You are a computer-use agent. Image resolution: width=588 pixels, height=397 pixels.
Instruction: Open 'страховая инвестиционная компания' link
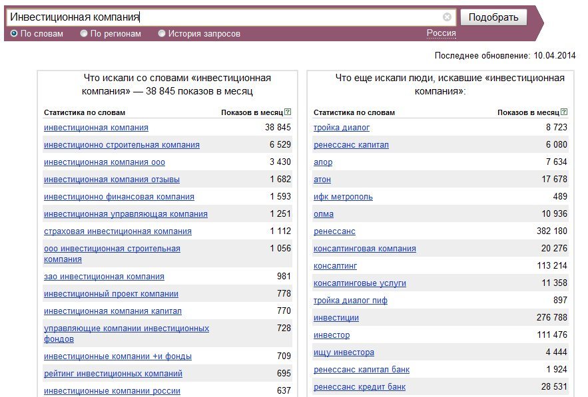tap(118, 231)
